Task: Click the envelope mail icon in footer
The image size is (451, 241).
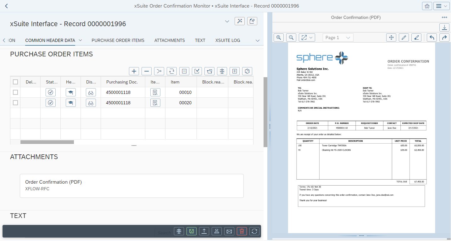Action: pos(229,232)
